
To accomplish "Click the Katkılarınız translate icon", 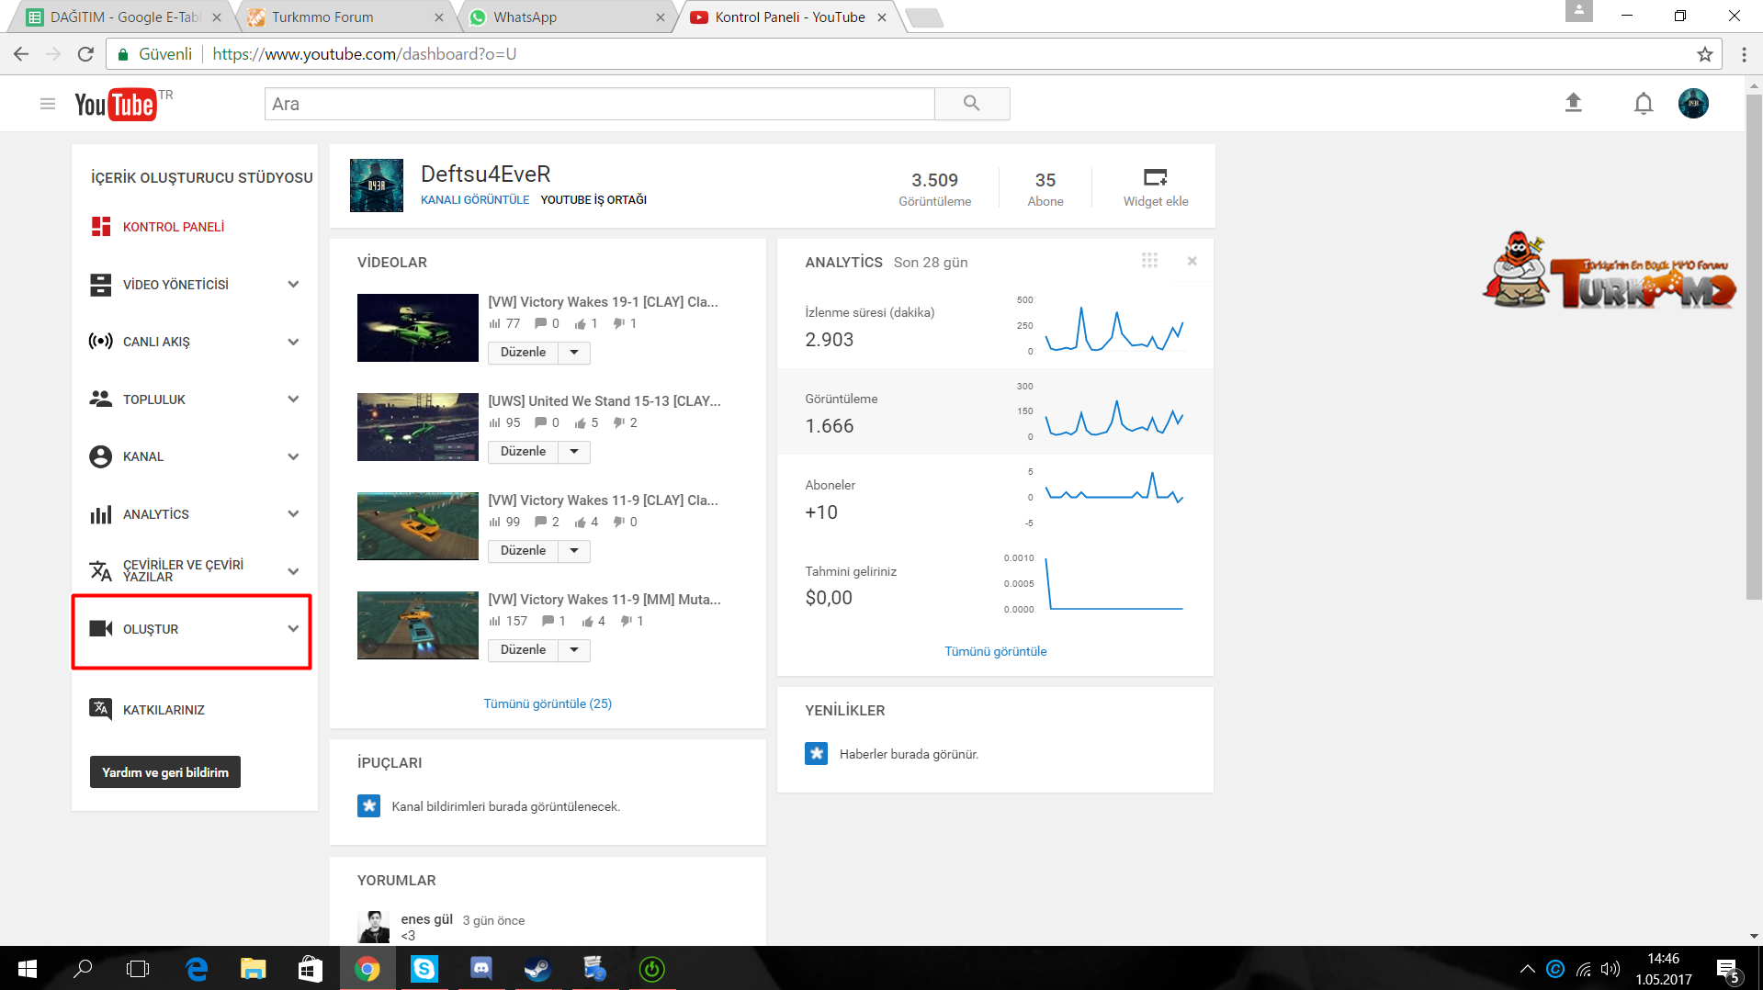I will point(101,709).
